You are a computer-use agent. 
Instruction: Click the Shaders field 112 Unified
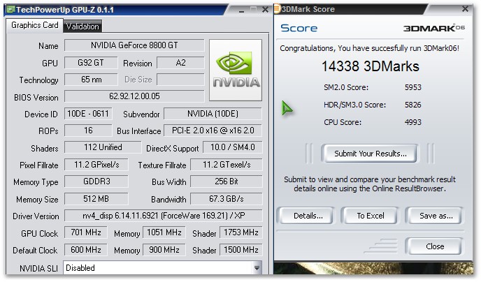point(103,147)
